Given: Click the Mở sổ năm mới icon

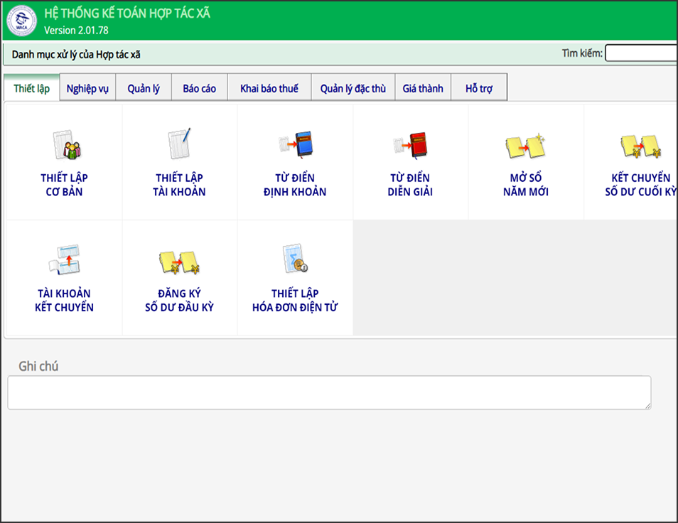Looking at the screenshot, I should pyautogui.click(x=526, y=145).
